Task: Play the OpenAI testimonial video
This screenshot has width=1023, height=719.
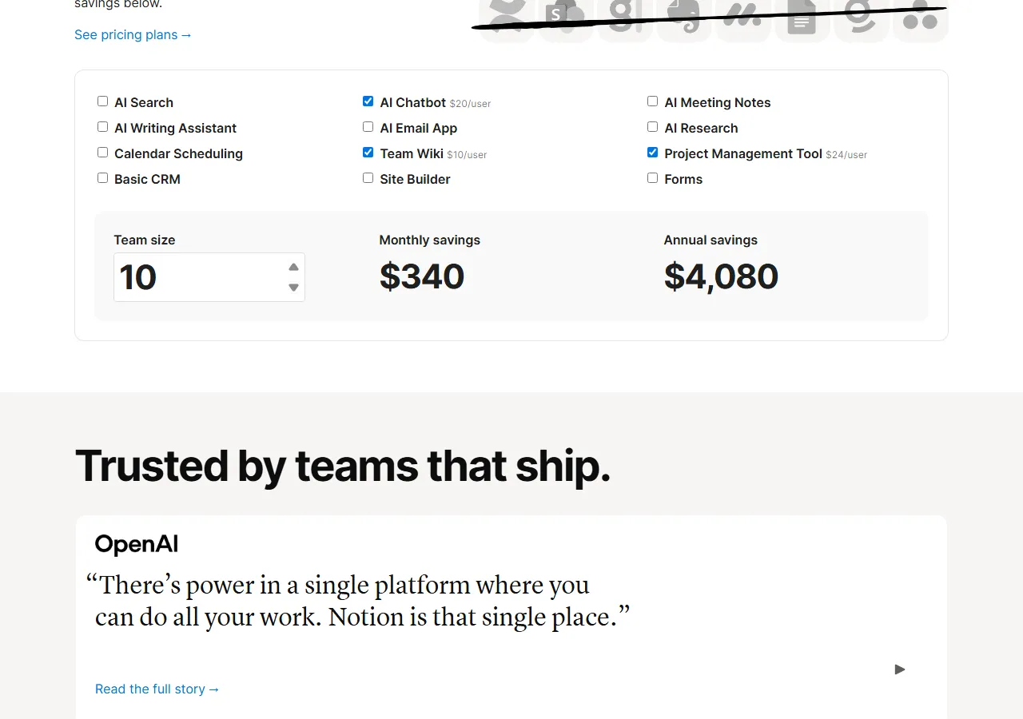Action: [899, 669]
